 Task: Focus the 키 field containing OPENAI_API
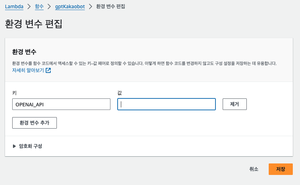tap(61, 104)
